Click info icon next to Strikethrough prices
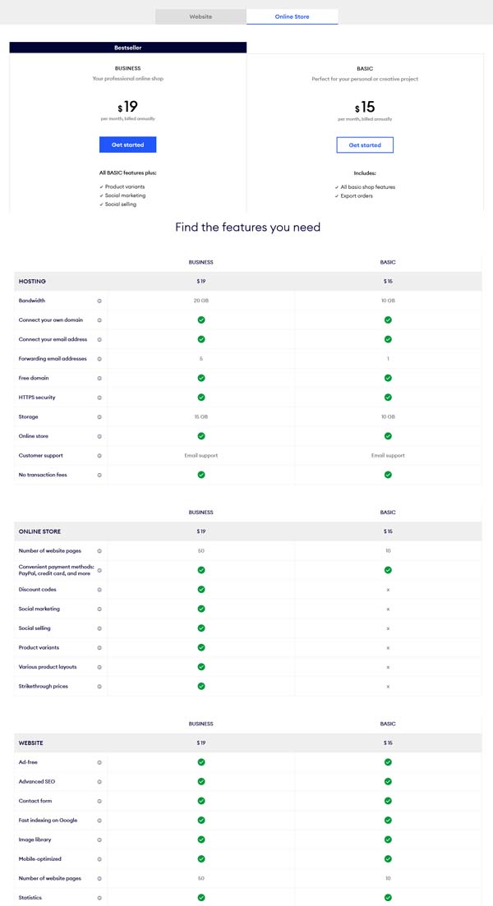 point(99,686)
